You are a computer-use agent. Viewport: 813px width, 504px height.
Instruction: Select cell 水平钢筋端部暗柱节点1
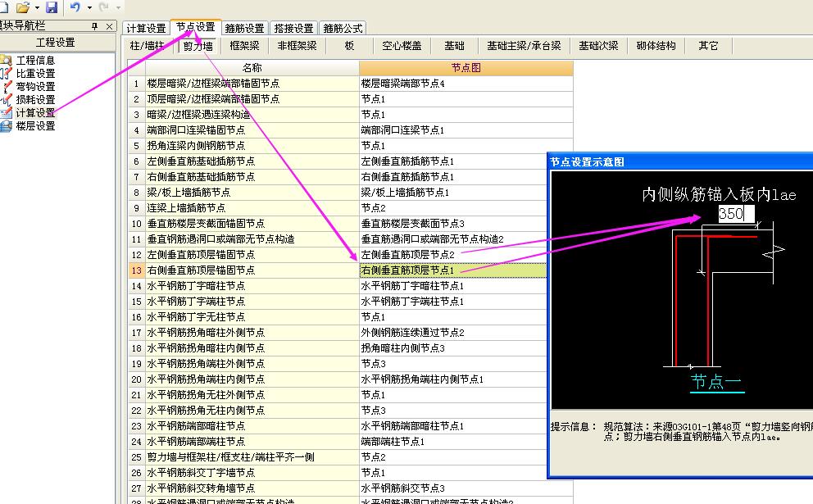(453, 425)
